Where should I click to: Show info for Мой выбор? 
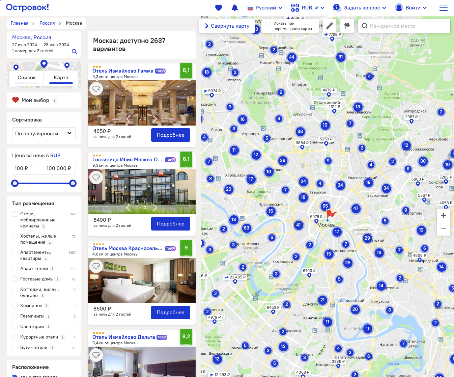(x=55, y=101)
